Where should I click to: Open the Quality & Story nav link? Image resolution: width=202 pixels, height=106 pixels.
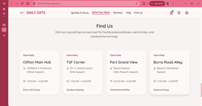80,13
